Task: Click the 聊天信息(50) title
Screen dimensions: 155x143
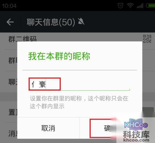Action: coord(51,22)
